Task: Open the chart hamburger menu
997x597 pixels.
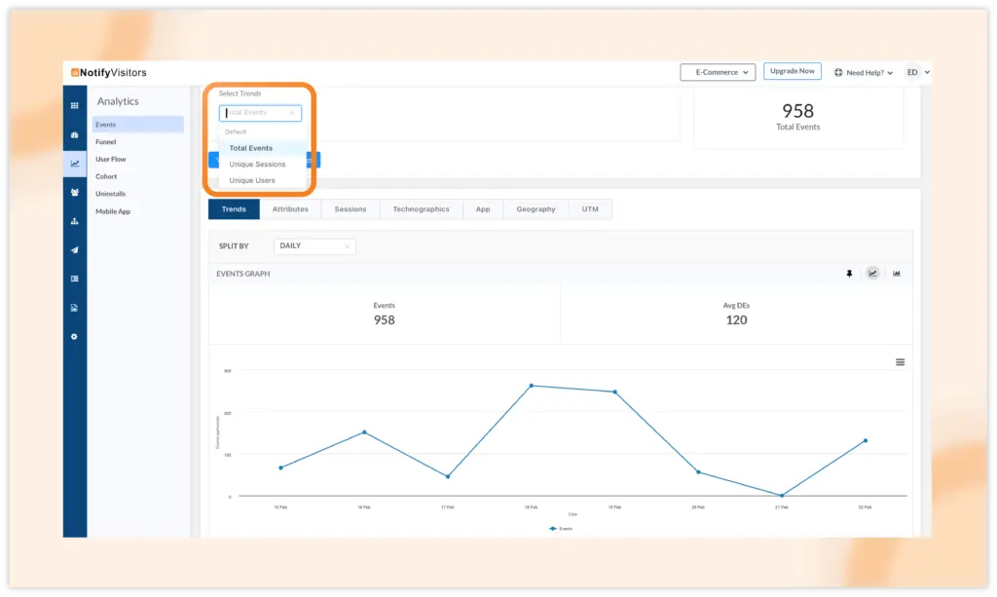Action: (900, 362)
